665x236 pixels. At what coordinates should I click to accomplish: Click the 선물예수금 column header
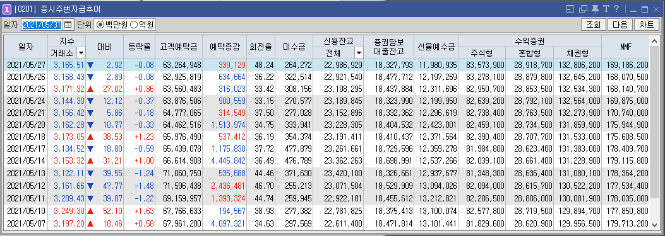coord(436,47)
